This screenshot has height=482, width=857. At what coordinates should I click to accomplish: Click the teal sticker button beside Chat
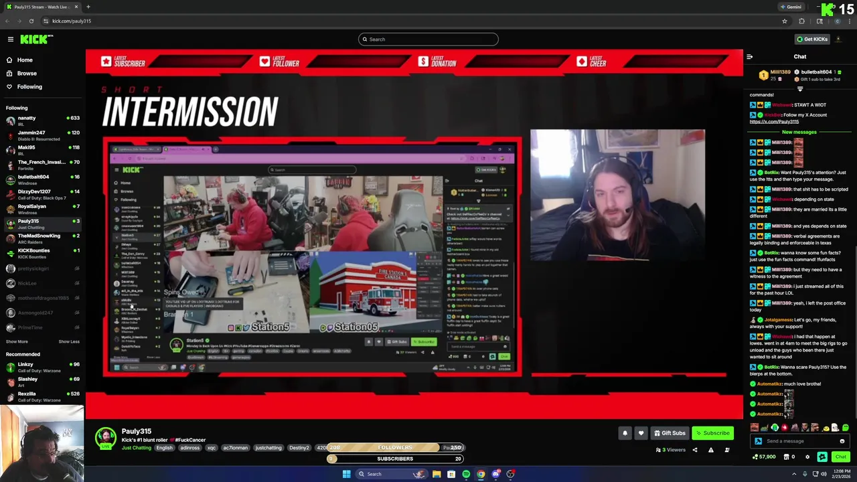(x=822, y=457)
